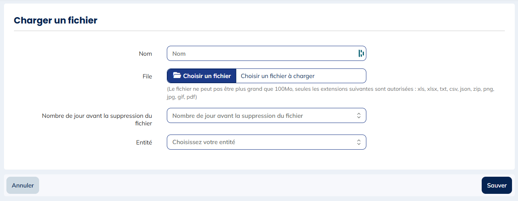Click the Nom field label

[145, 53]
